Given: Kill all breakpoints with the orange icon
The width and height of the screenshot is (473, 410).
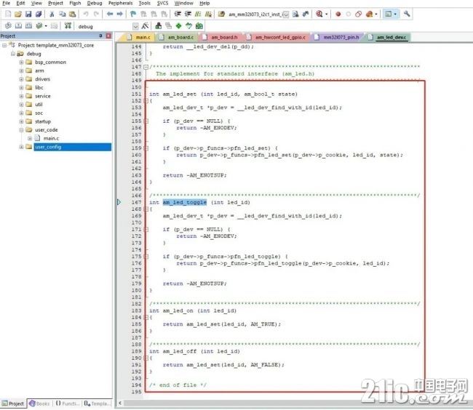Looking at the screenshot, I should coord(369,14).
